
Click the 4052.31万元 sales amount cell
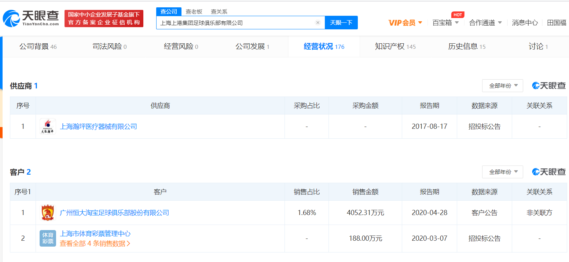click(366, 213)
